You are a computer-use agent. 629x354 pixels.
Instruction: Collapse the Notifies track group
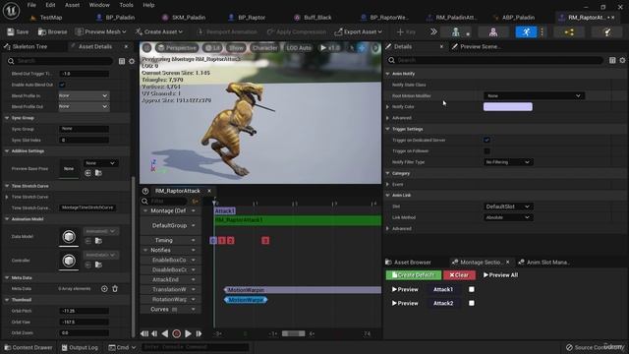click(145, 250)
